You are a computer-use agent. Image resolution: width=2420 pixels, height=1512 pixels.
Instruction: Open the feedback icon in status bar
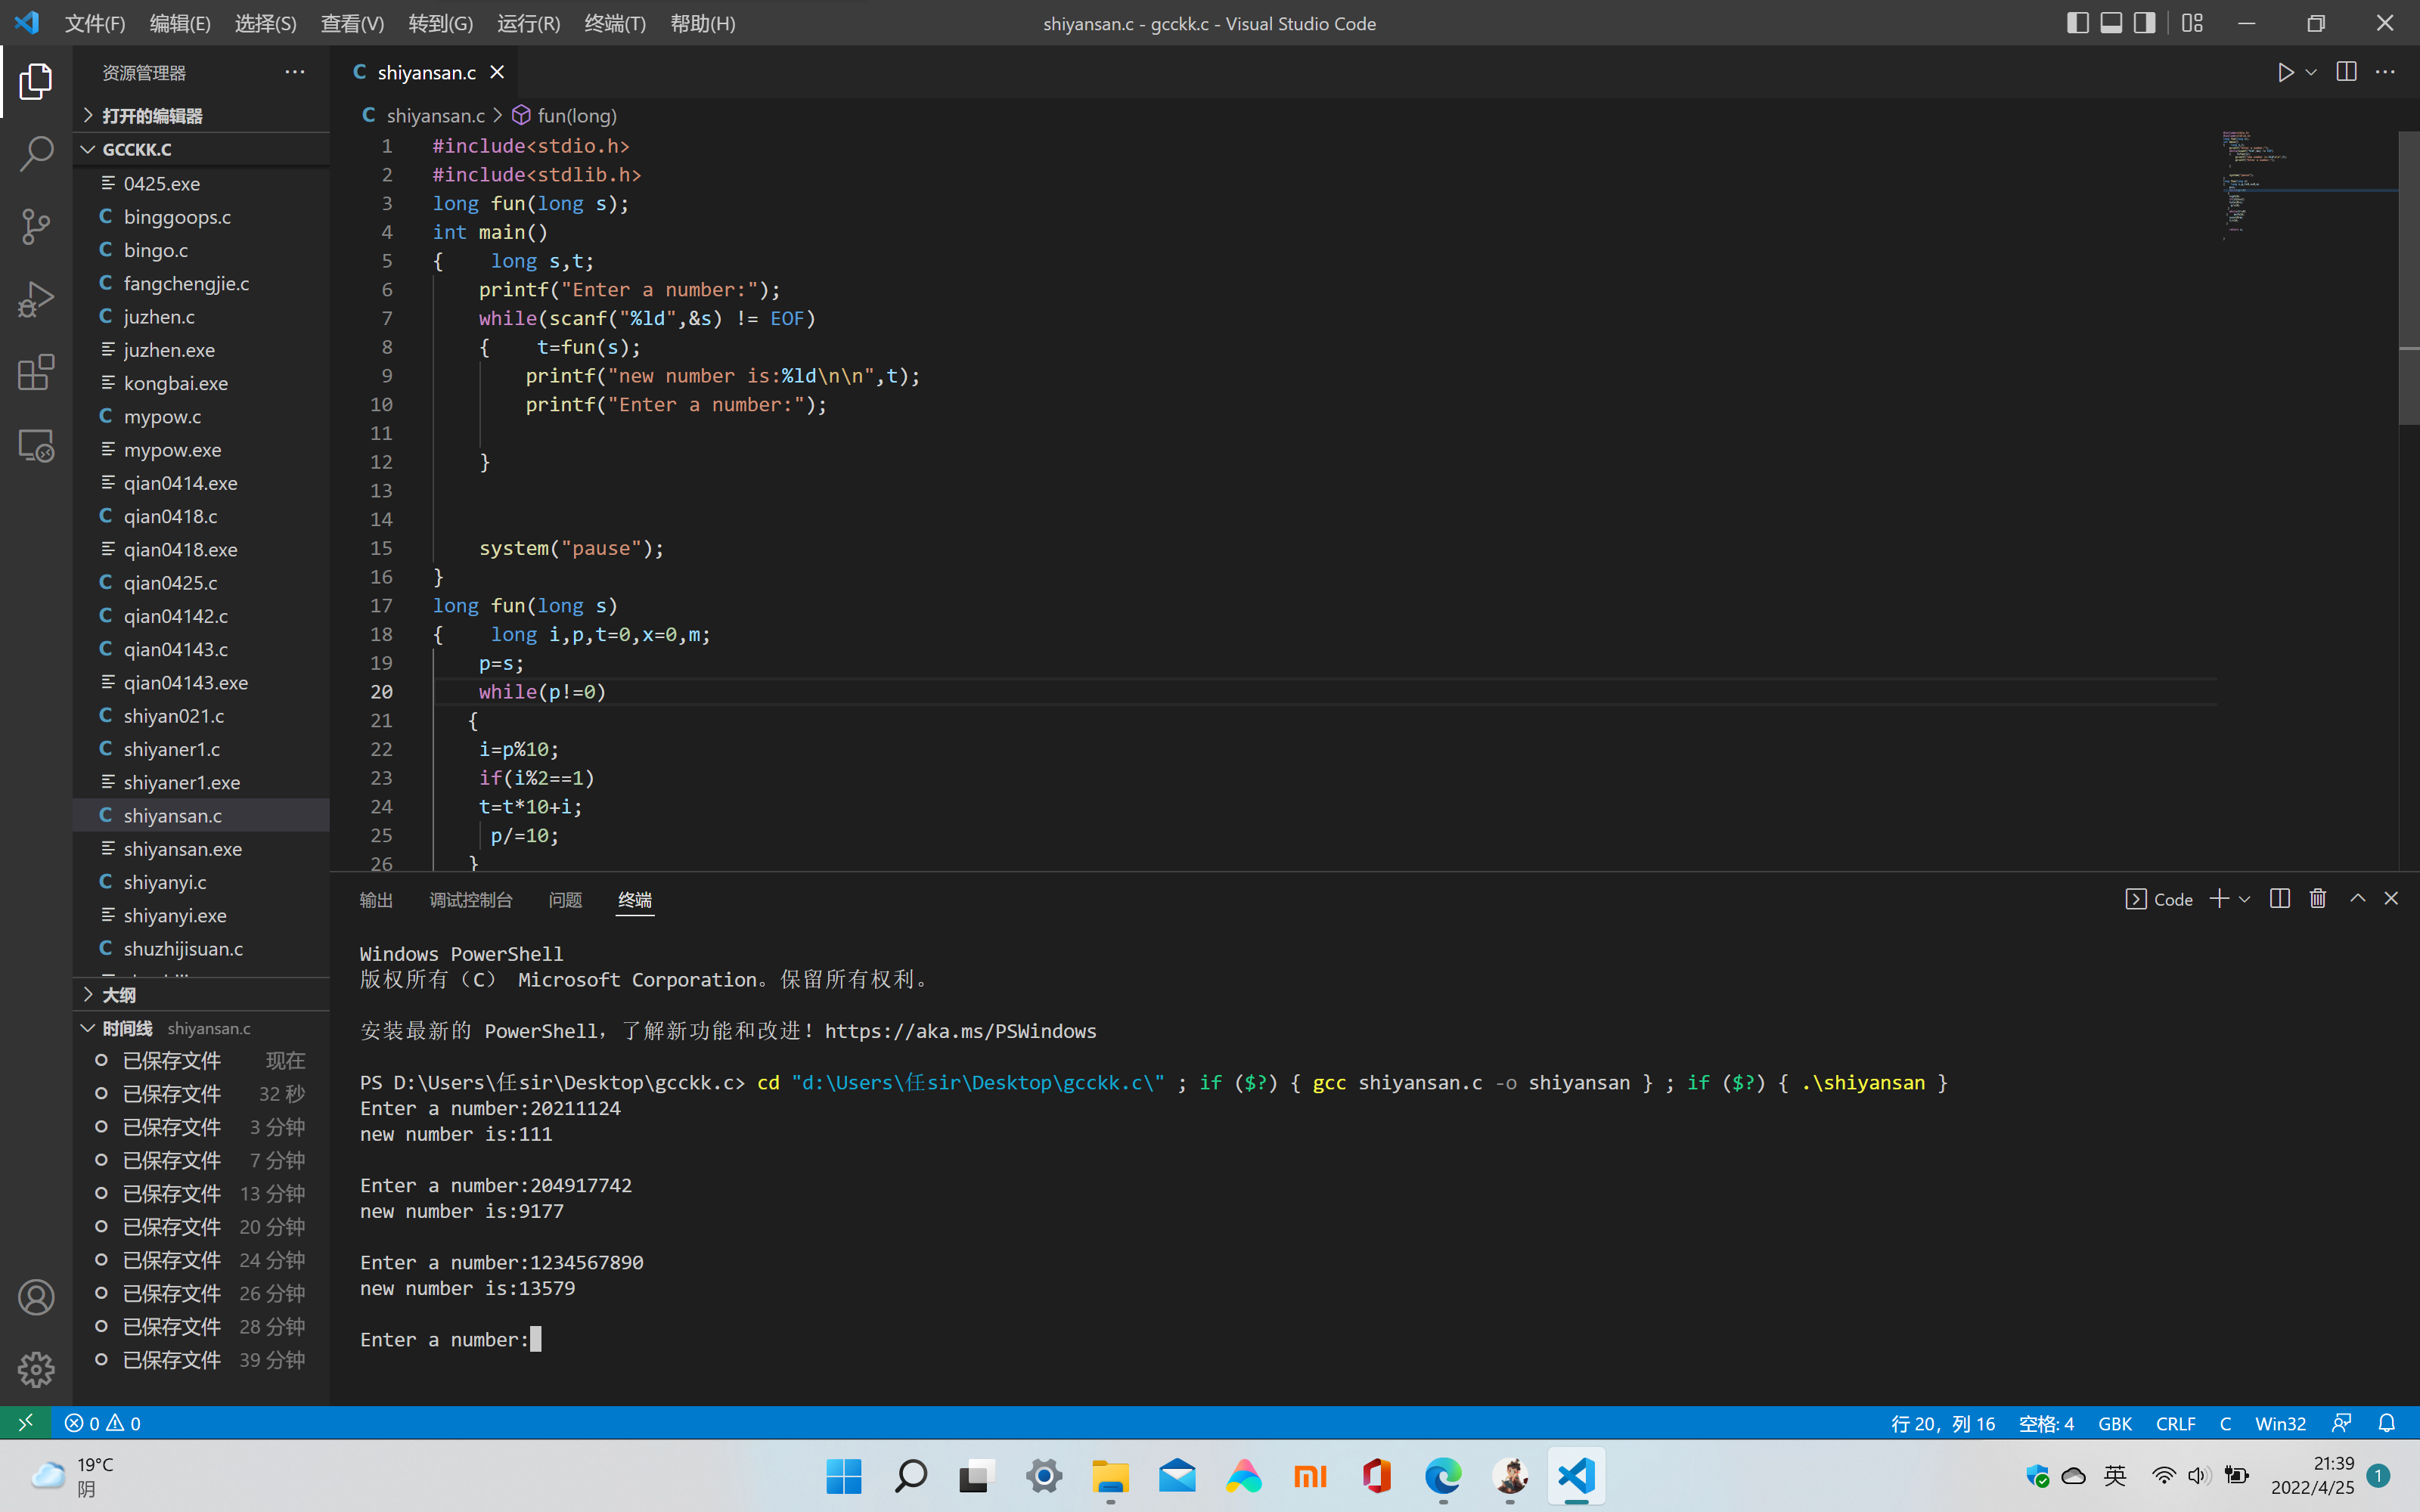2341,1422
